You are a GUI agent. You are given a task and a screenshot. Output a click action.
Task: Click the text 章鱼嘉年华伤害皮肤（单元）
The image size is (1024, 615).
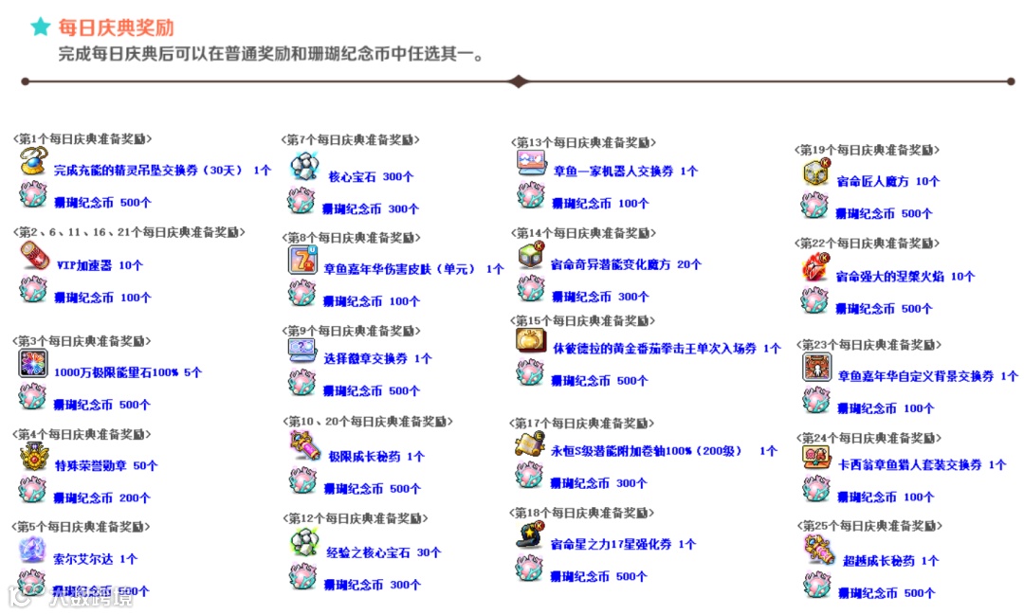coord(400,269)
